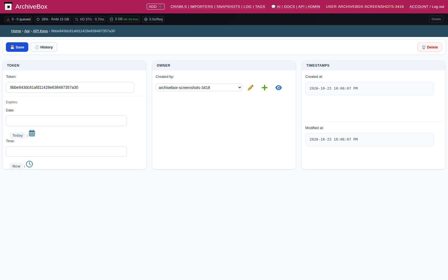The height and width of the screenshot is (280, 448).
Task: Edit selected user with pencil icon
Action: point(251,88)
